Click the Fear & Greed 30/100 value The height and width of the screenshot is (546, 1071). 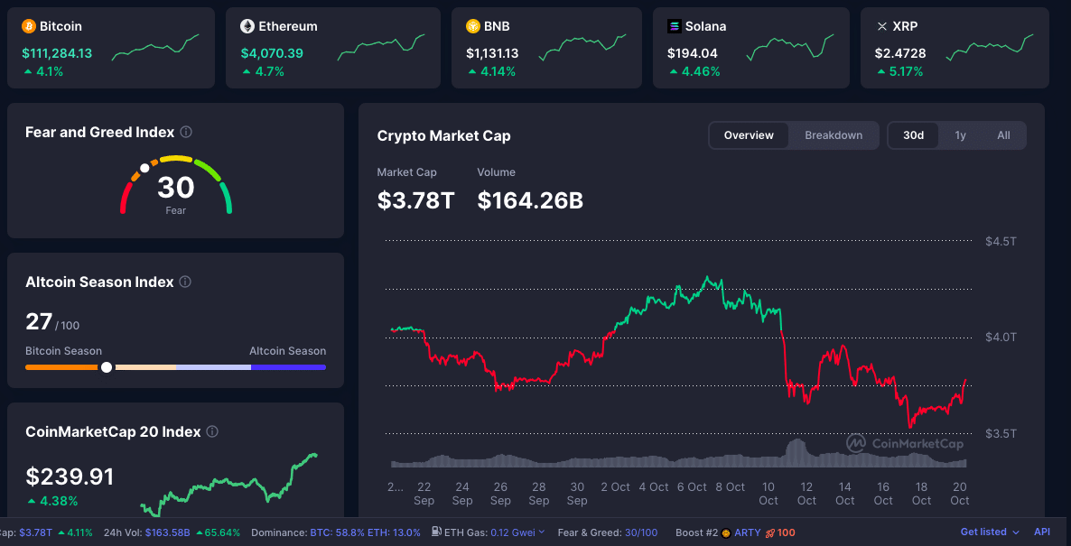[639, 532]
